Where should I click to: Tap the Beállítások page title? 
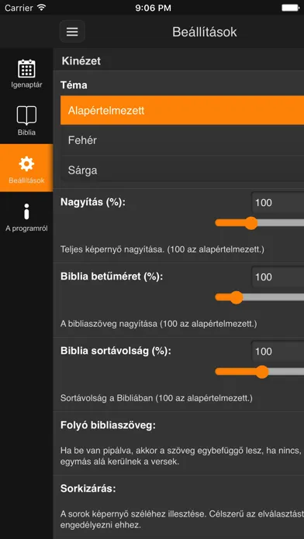[x=205, y=32]
